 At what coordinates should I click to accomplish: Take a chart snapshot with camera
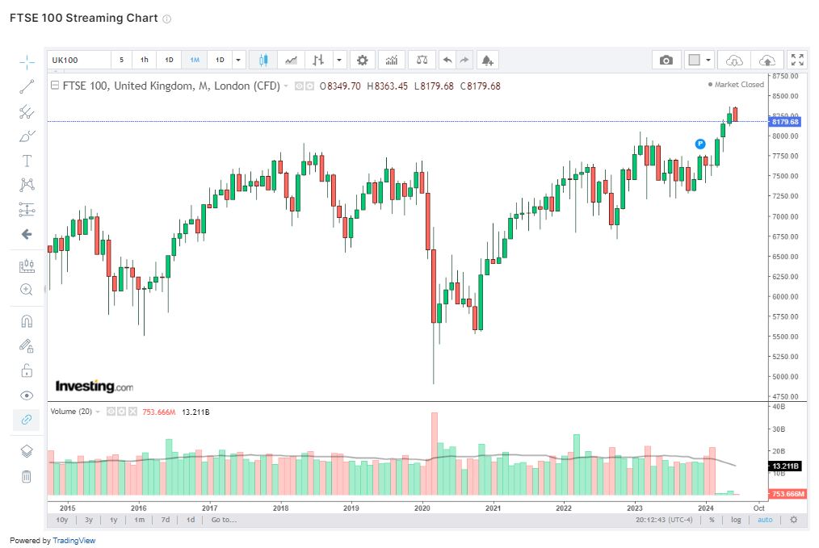[666, 60]
